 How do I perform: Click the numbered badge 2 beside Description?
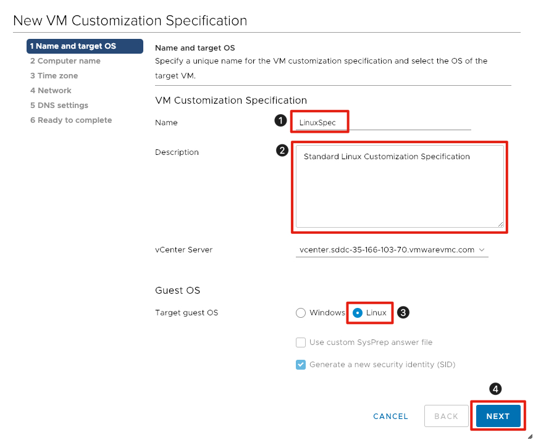tap(282, 151)
